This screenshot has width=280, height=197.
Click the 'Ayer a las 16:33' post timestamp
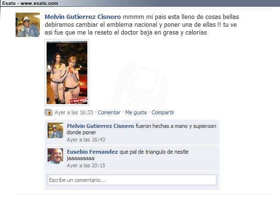pyautogui.click(x=74, y=112)
